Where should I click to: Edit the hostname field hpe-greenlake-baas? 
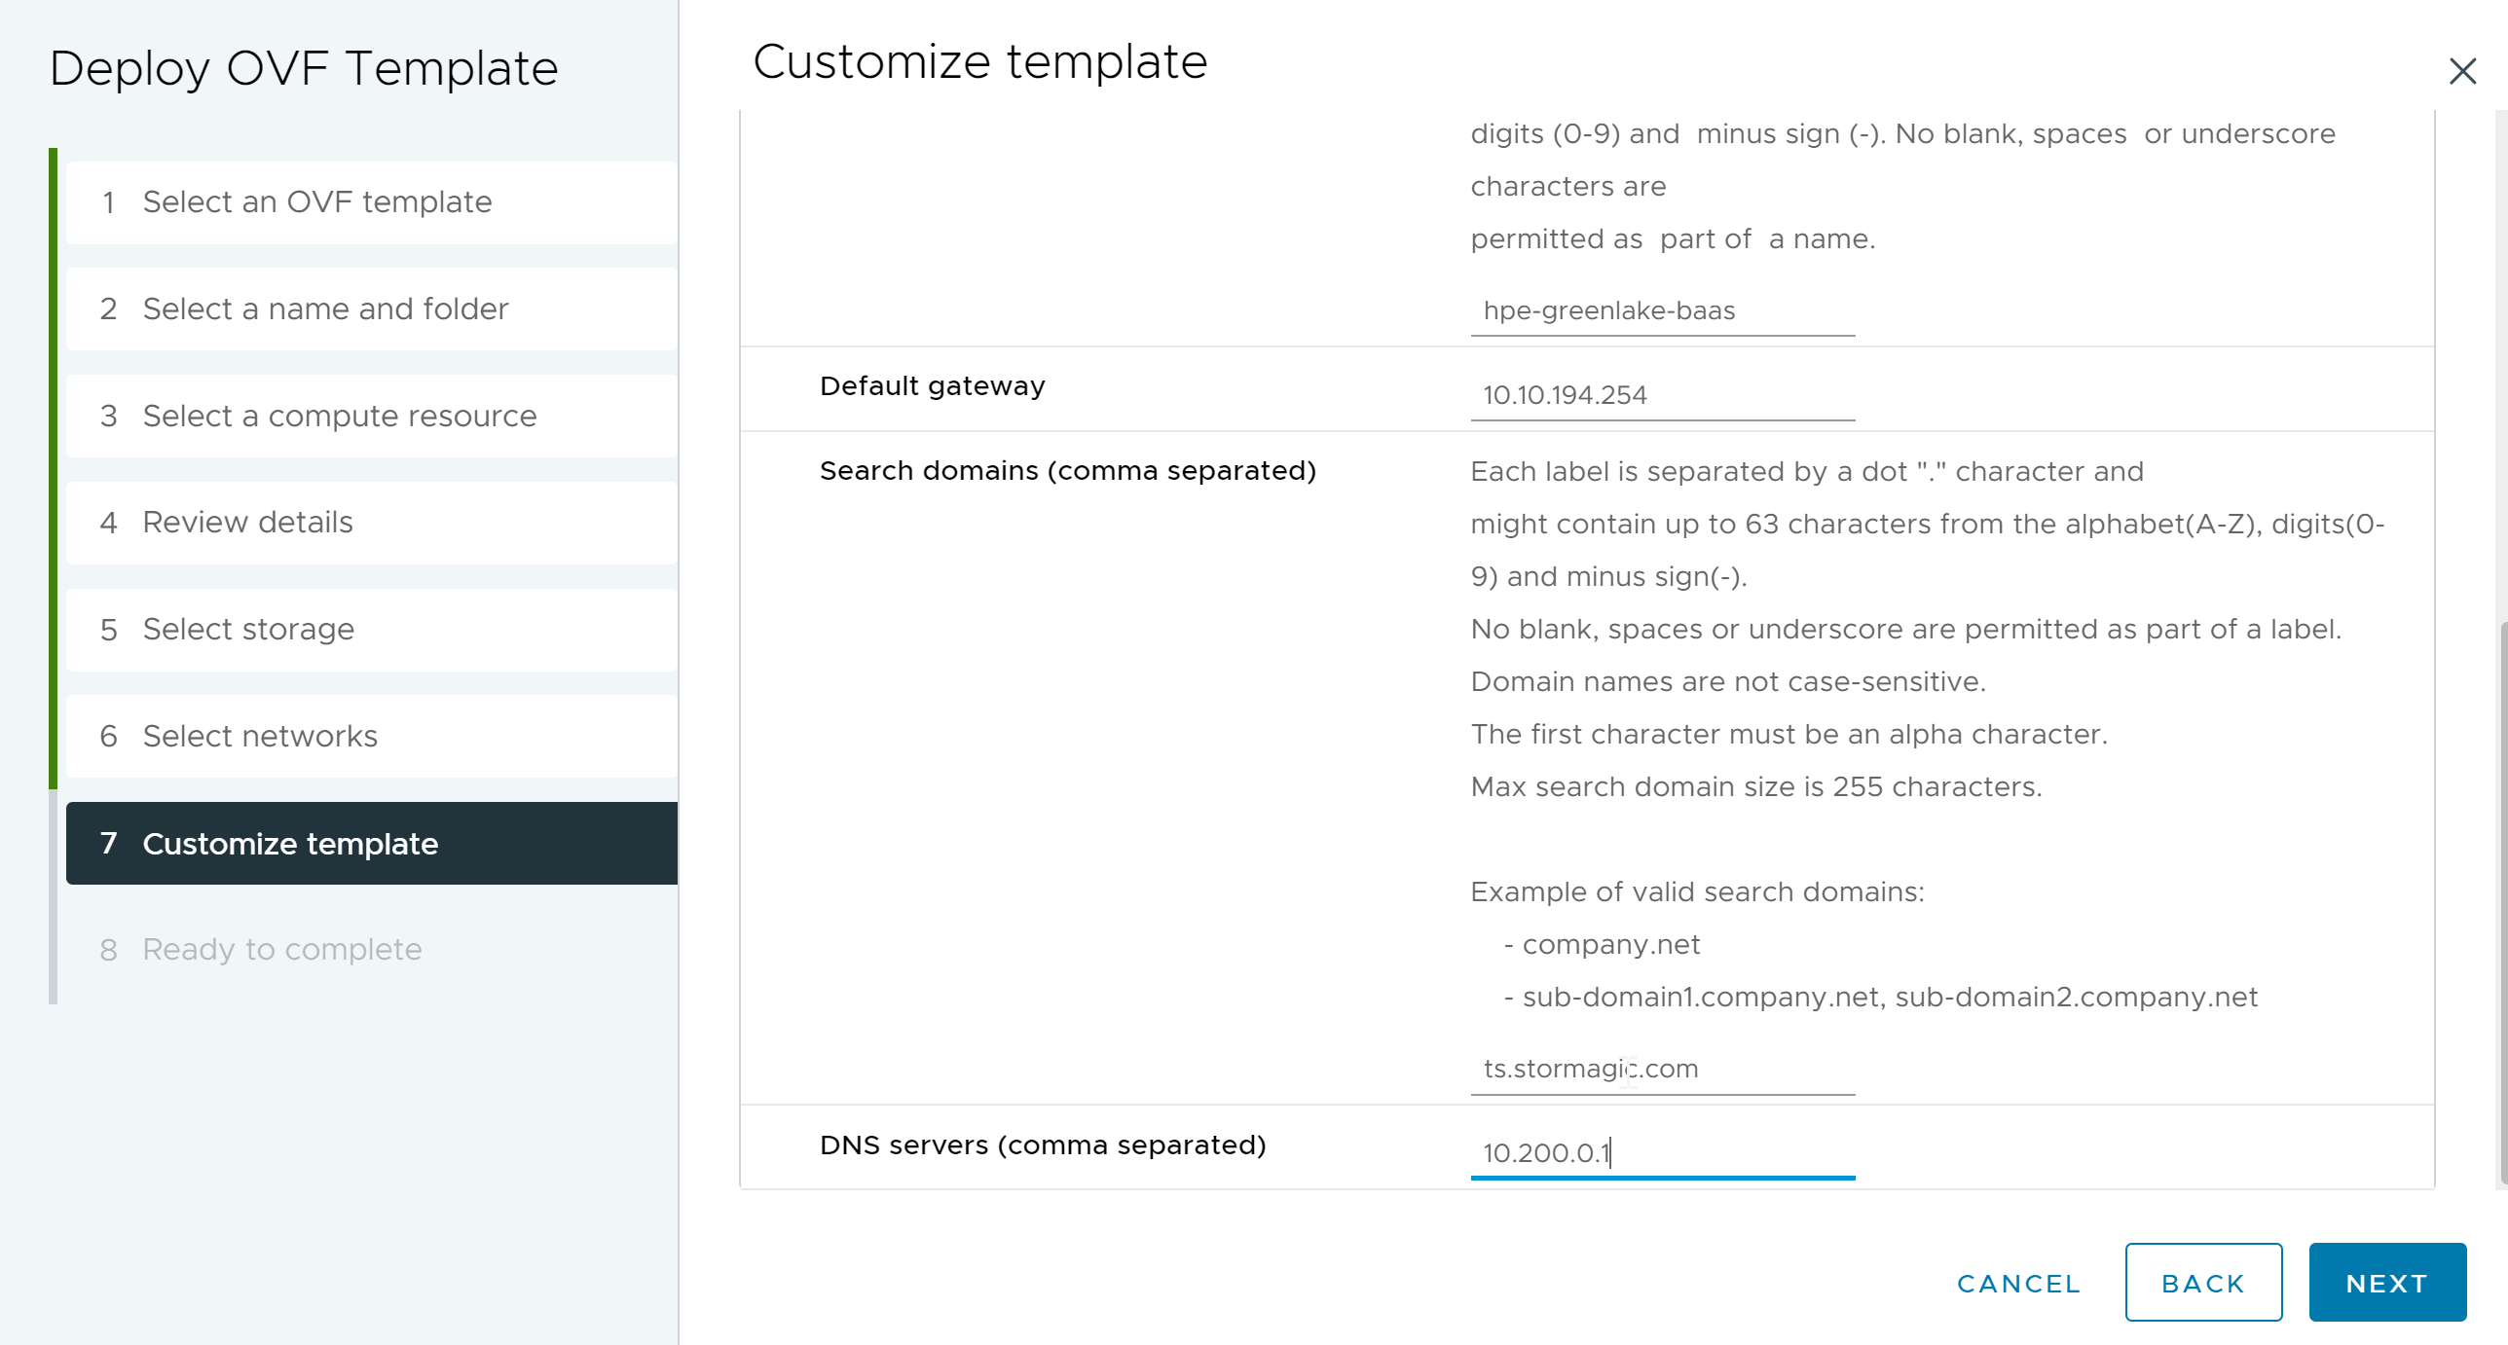(x=1663, y=310)
